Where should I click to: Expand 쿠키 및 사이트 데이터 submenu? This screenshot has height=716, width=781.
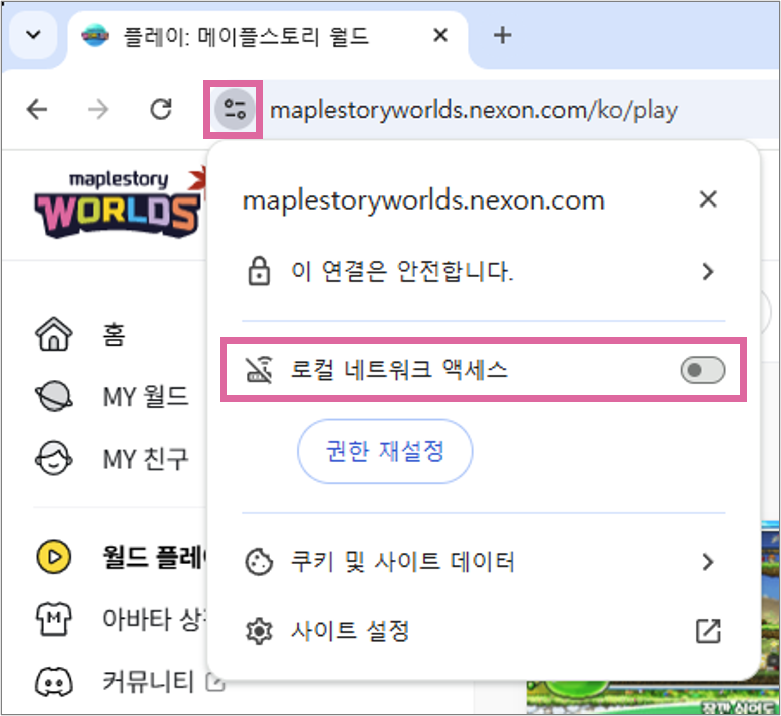pos(707,562)
